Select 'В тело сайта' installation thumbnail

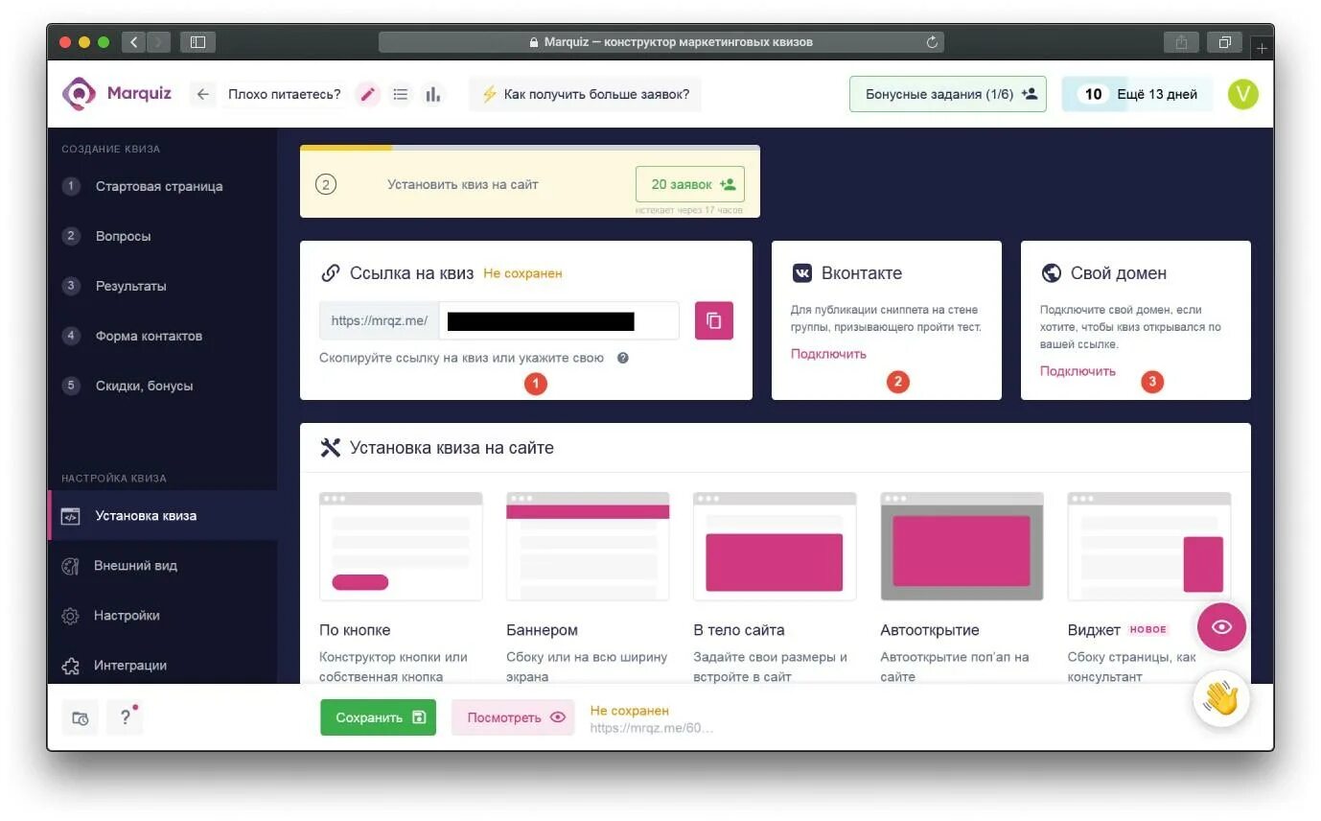[x=775, y=547]
